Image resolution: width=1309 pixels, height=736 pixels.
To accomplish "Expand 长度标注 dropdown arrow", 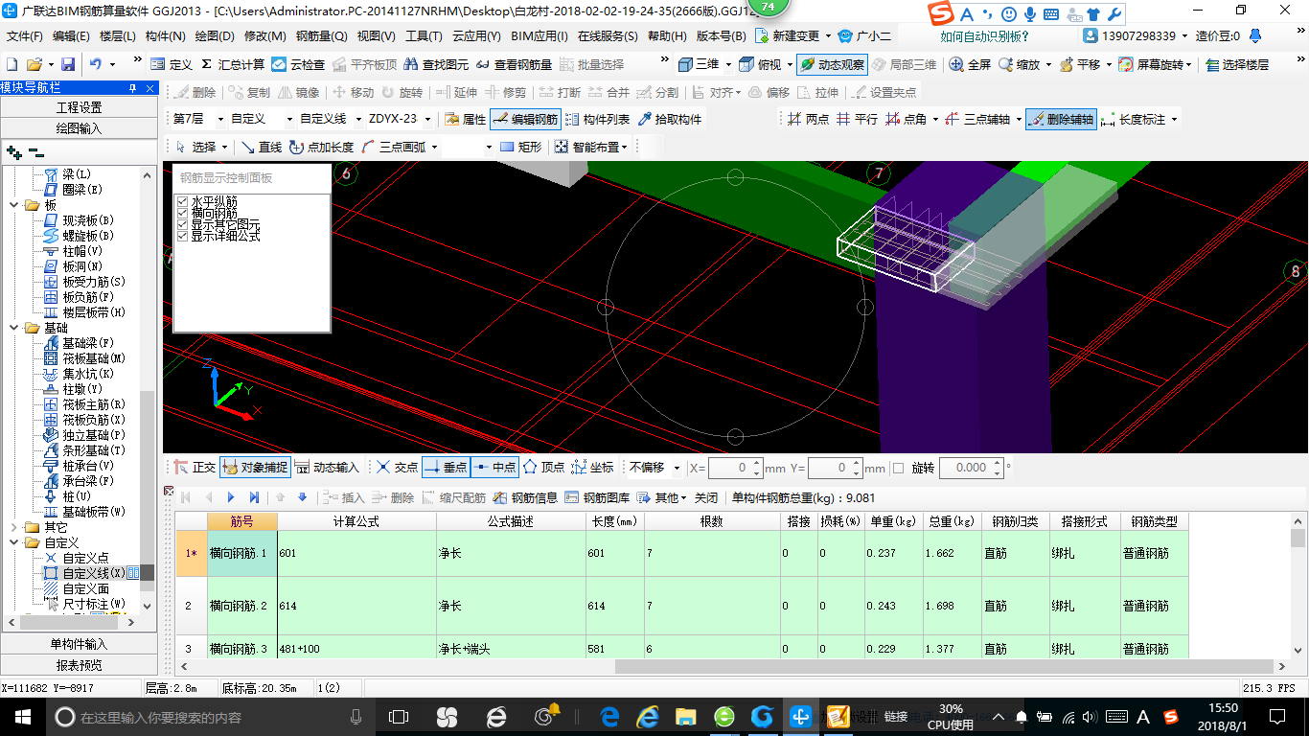I will coord(1174,120).
